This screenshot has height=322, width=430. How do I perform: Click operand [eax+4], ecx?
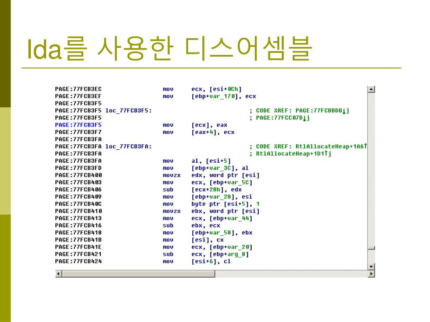click(x=213, y=132)
